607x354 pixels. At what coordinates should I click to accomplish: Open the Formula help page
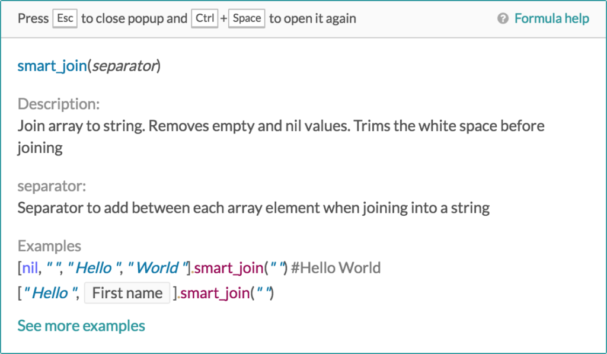[x=551, y=18]
